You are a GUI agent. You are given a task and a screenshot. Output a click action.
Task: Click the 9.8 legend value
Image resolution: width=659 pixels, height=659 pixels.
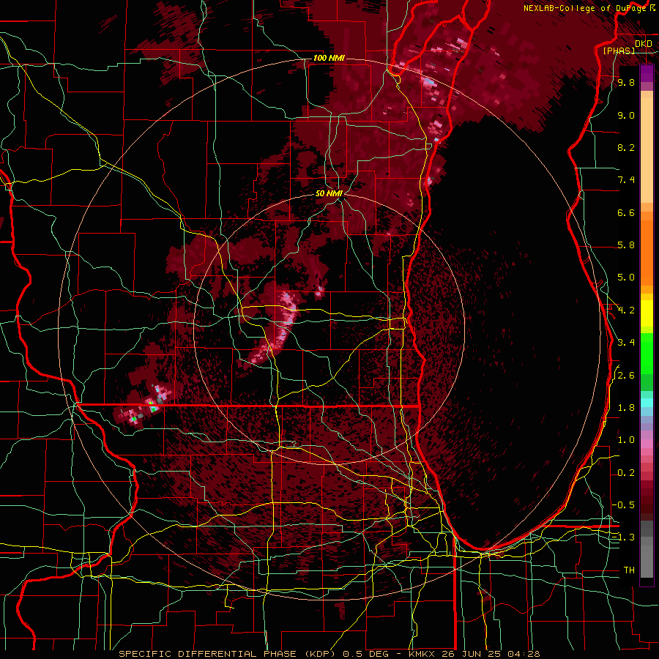[626, 82]
